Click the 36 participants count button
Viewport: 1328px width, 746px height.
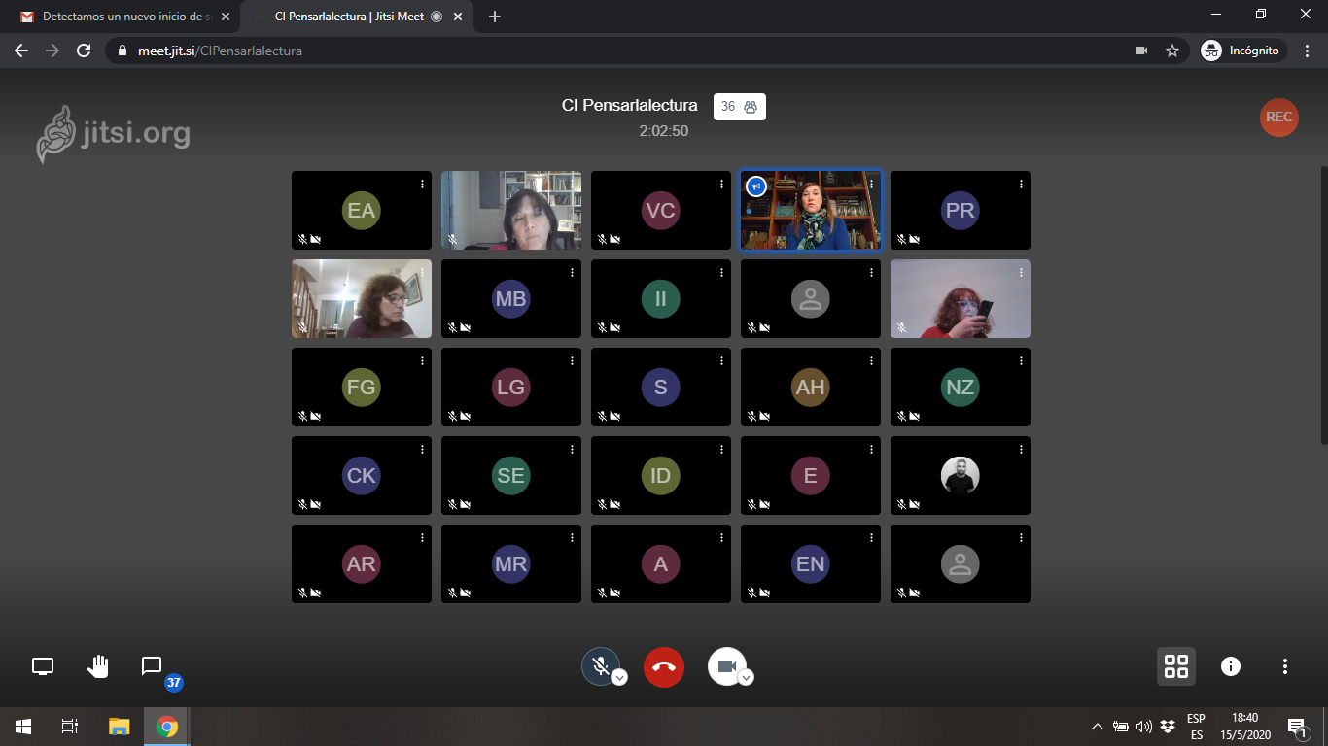pos(739,107)
